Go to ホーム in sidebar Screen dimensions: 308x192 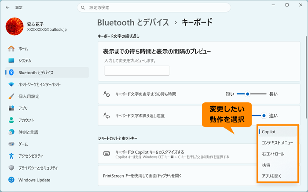[x=47, y=49]
